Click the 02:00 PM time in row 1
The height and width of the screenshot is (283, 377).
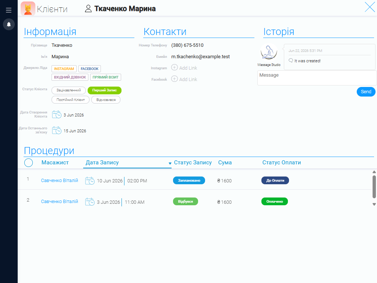(x=137, y=181)
